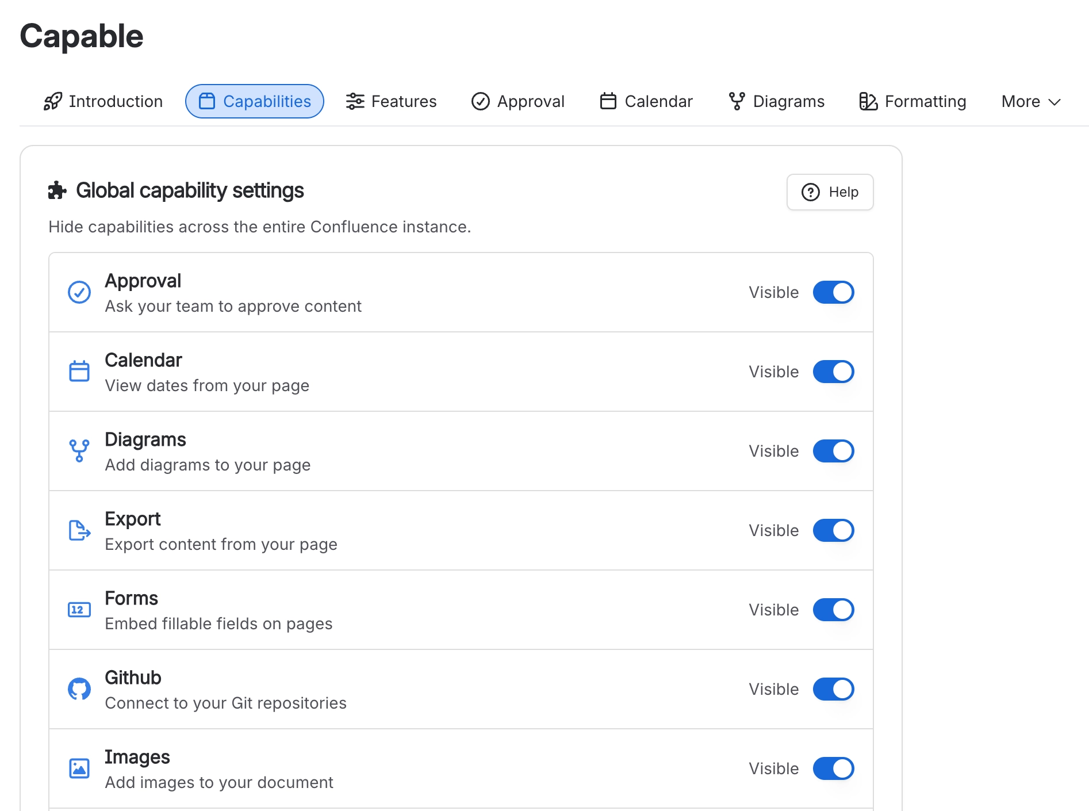Click the Visible label in Images row
This screenshot has width=1089, height=811.
(x=774, y=768)
